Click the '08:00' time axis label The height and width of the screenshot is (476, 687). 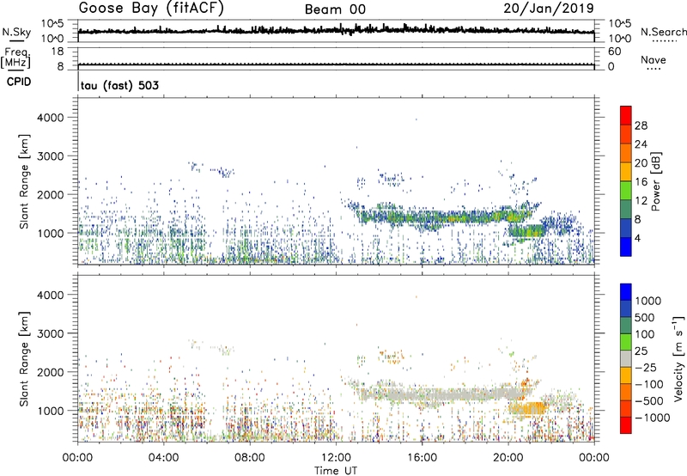[250, 458]
